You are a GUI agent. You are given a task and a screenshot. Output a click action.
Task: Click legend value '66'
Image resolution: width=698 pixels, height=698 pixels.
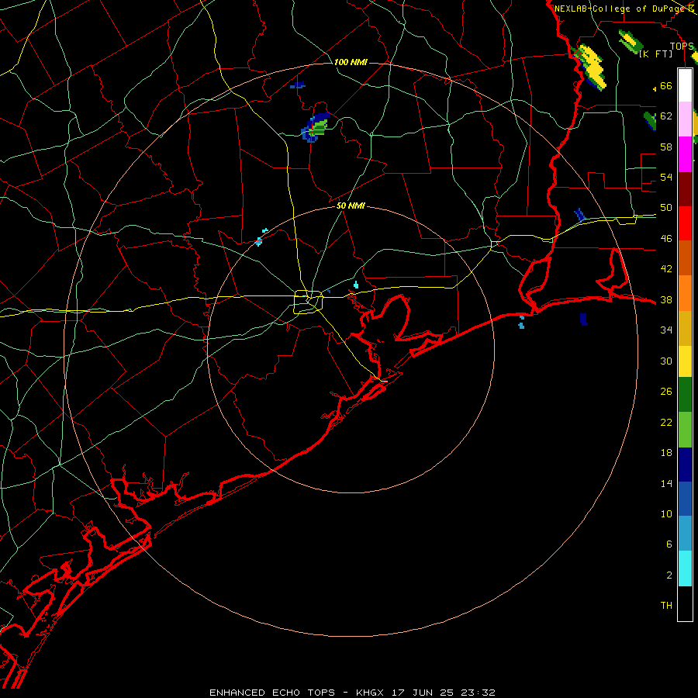tap(666, 86)
